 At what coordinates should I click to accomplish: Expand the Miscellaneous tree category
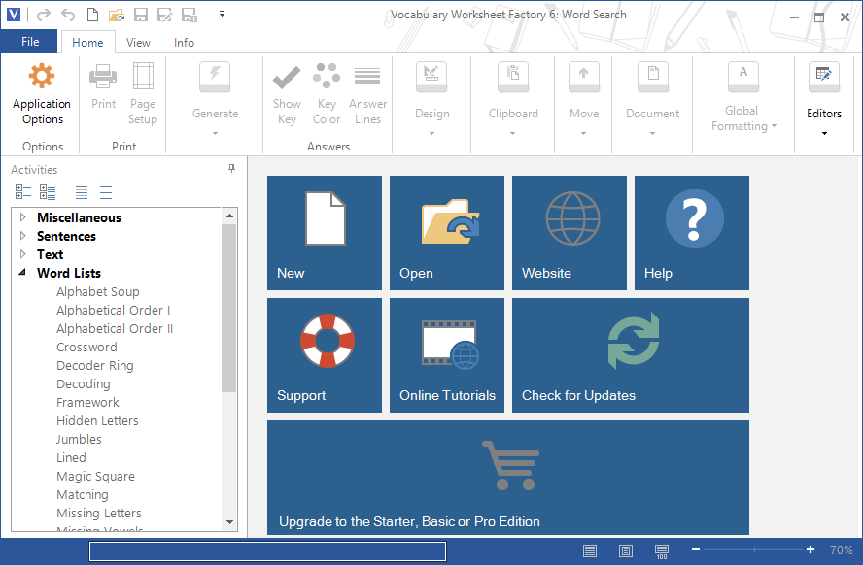pyautogui.click(x=22, y=217)
